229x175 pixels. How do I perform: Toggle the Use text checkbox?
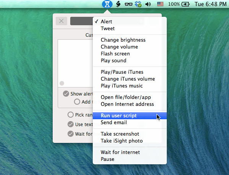(x=71, y=124)
